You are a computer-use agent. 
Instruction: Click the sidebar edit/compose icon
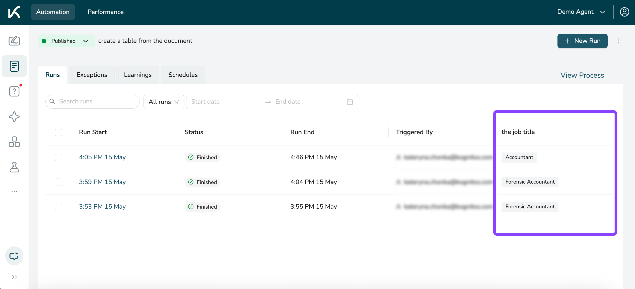click(14, 41)
